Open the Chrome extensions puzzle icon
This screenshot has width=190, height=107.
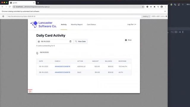tap(154, 7)
